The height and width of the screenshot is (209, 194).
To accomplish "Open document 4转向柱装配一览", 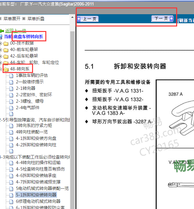I will 32,132.
